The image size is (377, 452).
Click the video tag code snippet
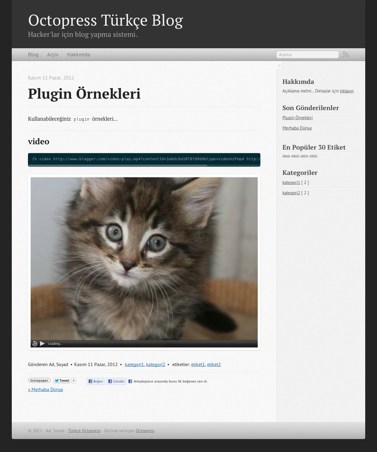[x=144, y=159]
